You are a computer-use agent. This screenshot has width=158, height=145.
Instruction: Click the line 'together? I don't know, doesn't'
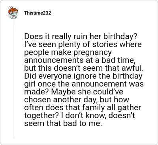click(79, 116)
